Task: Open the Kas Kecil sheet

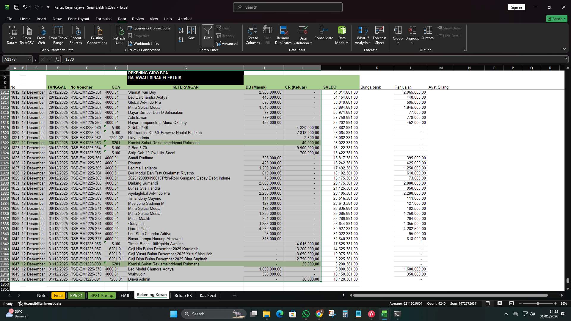Action: [x=208, y=295]
